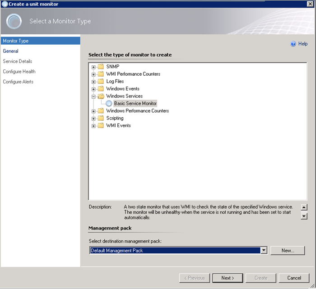The width and height of the screenshot is (316, 289).
Task: Click the Windows Events folder icon
Action: [101, 89]
